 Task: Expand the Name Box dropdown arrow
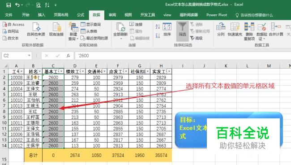tap(29, 56)
